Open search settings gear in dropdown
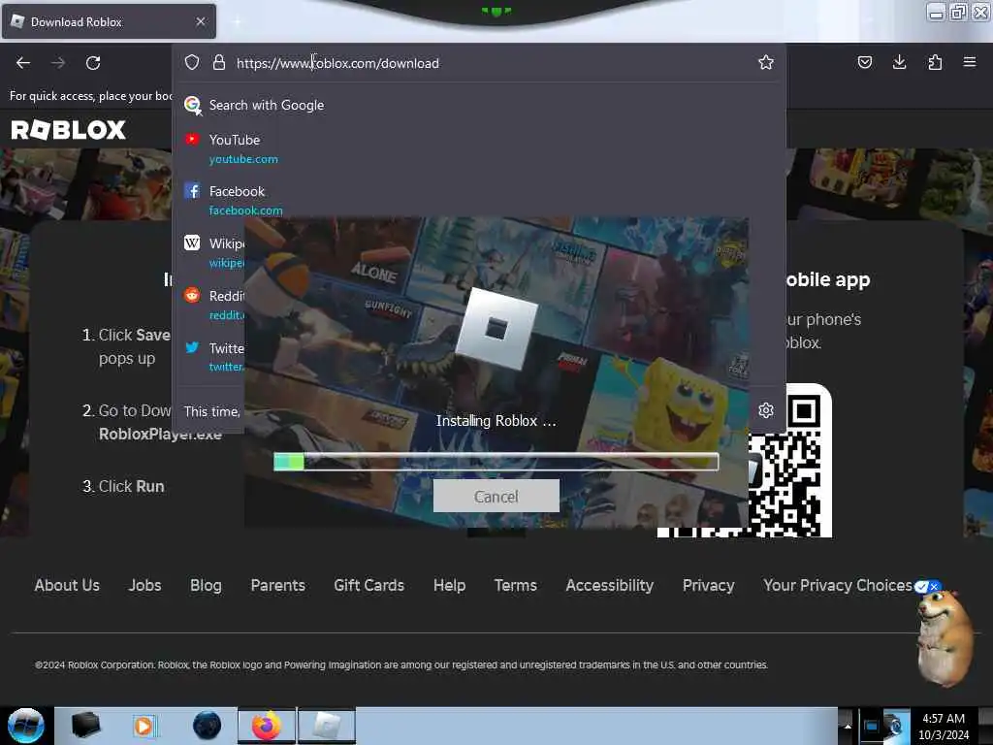The height and width of the screenshot is (745, 993). coord(766,410)
